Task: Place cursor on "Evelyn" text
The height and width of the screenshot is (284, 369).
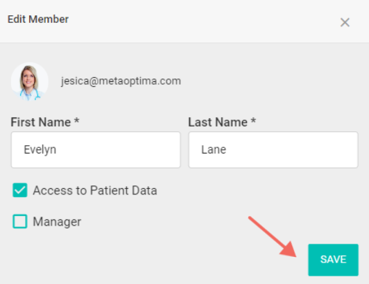Action: pos(40,150)
